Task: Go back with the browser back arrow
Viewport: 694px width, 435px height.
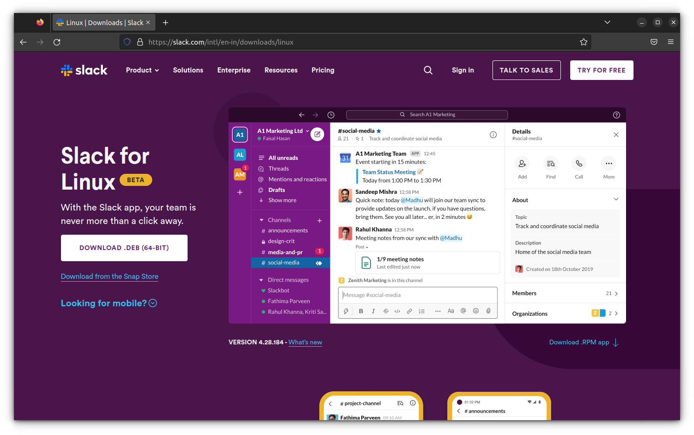Action: tap(23, 42)
